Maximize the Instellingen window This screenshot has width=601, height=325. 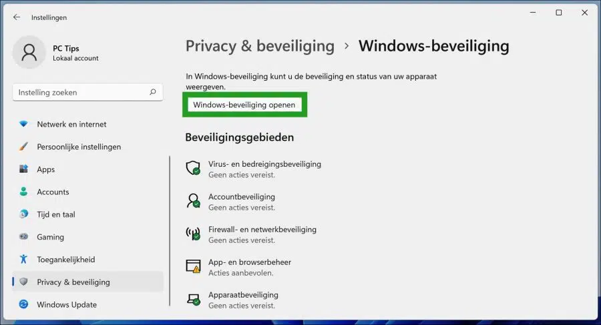pos(559,13)
